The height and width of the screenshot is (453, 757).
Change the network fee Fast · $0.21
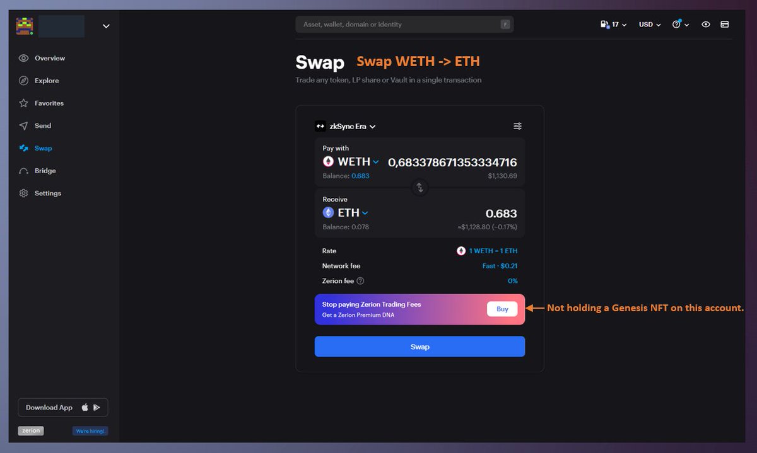(x=500, y=266)
